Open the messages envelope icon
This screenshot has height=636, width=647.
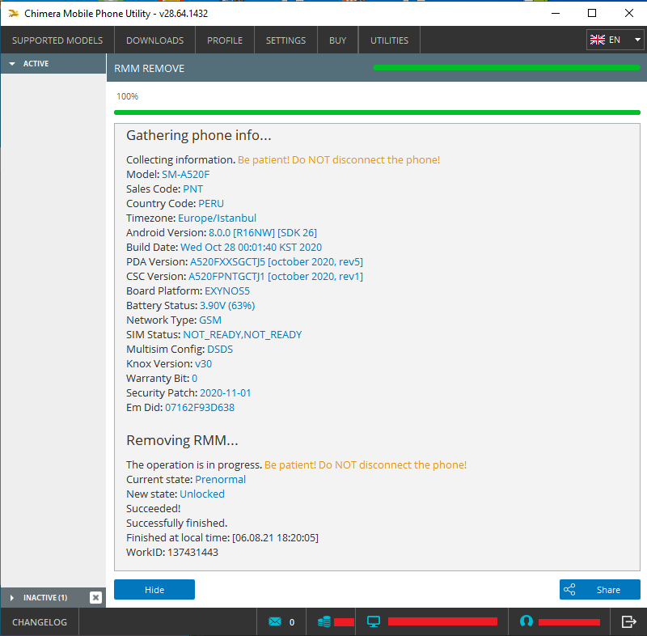tap(275, 621)
